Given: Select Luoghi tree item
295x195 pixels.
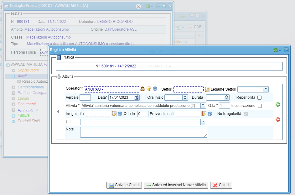Looking at the screenshot, I should point(23,98).
